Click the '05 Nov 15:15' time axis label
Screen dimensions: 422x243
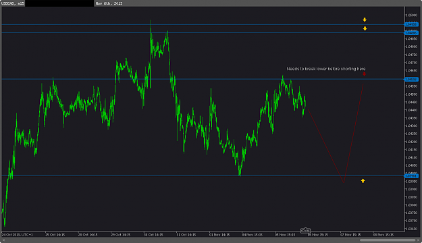(285, 235)
